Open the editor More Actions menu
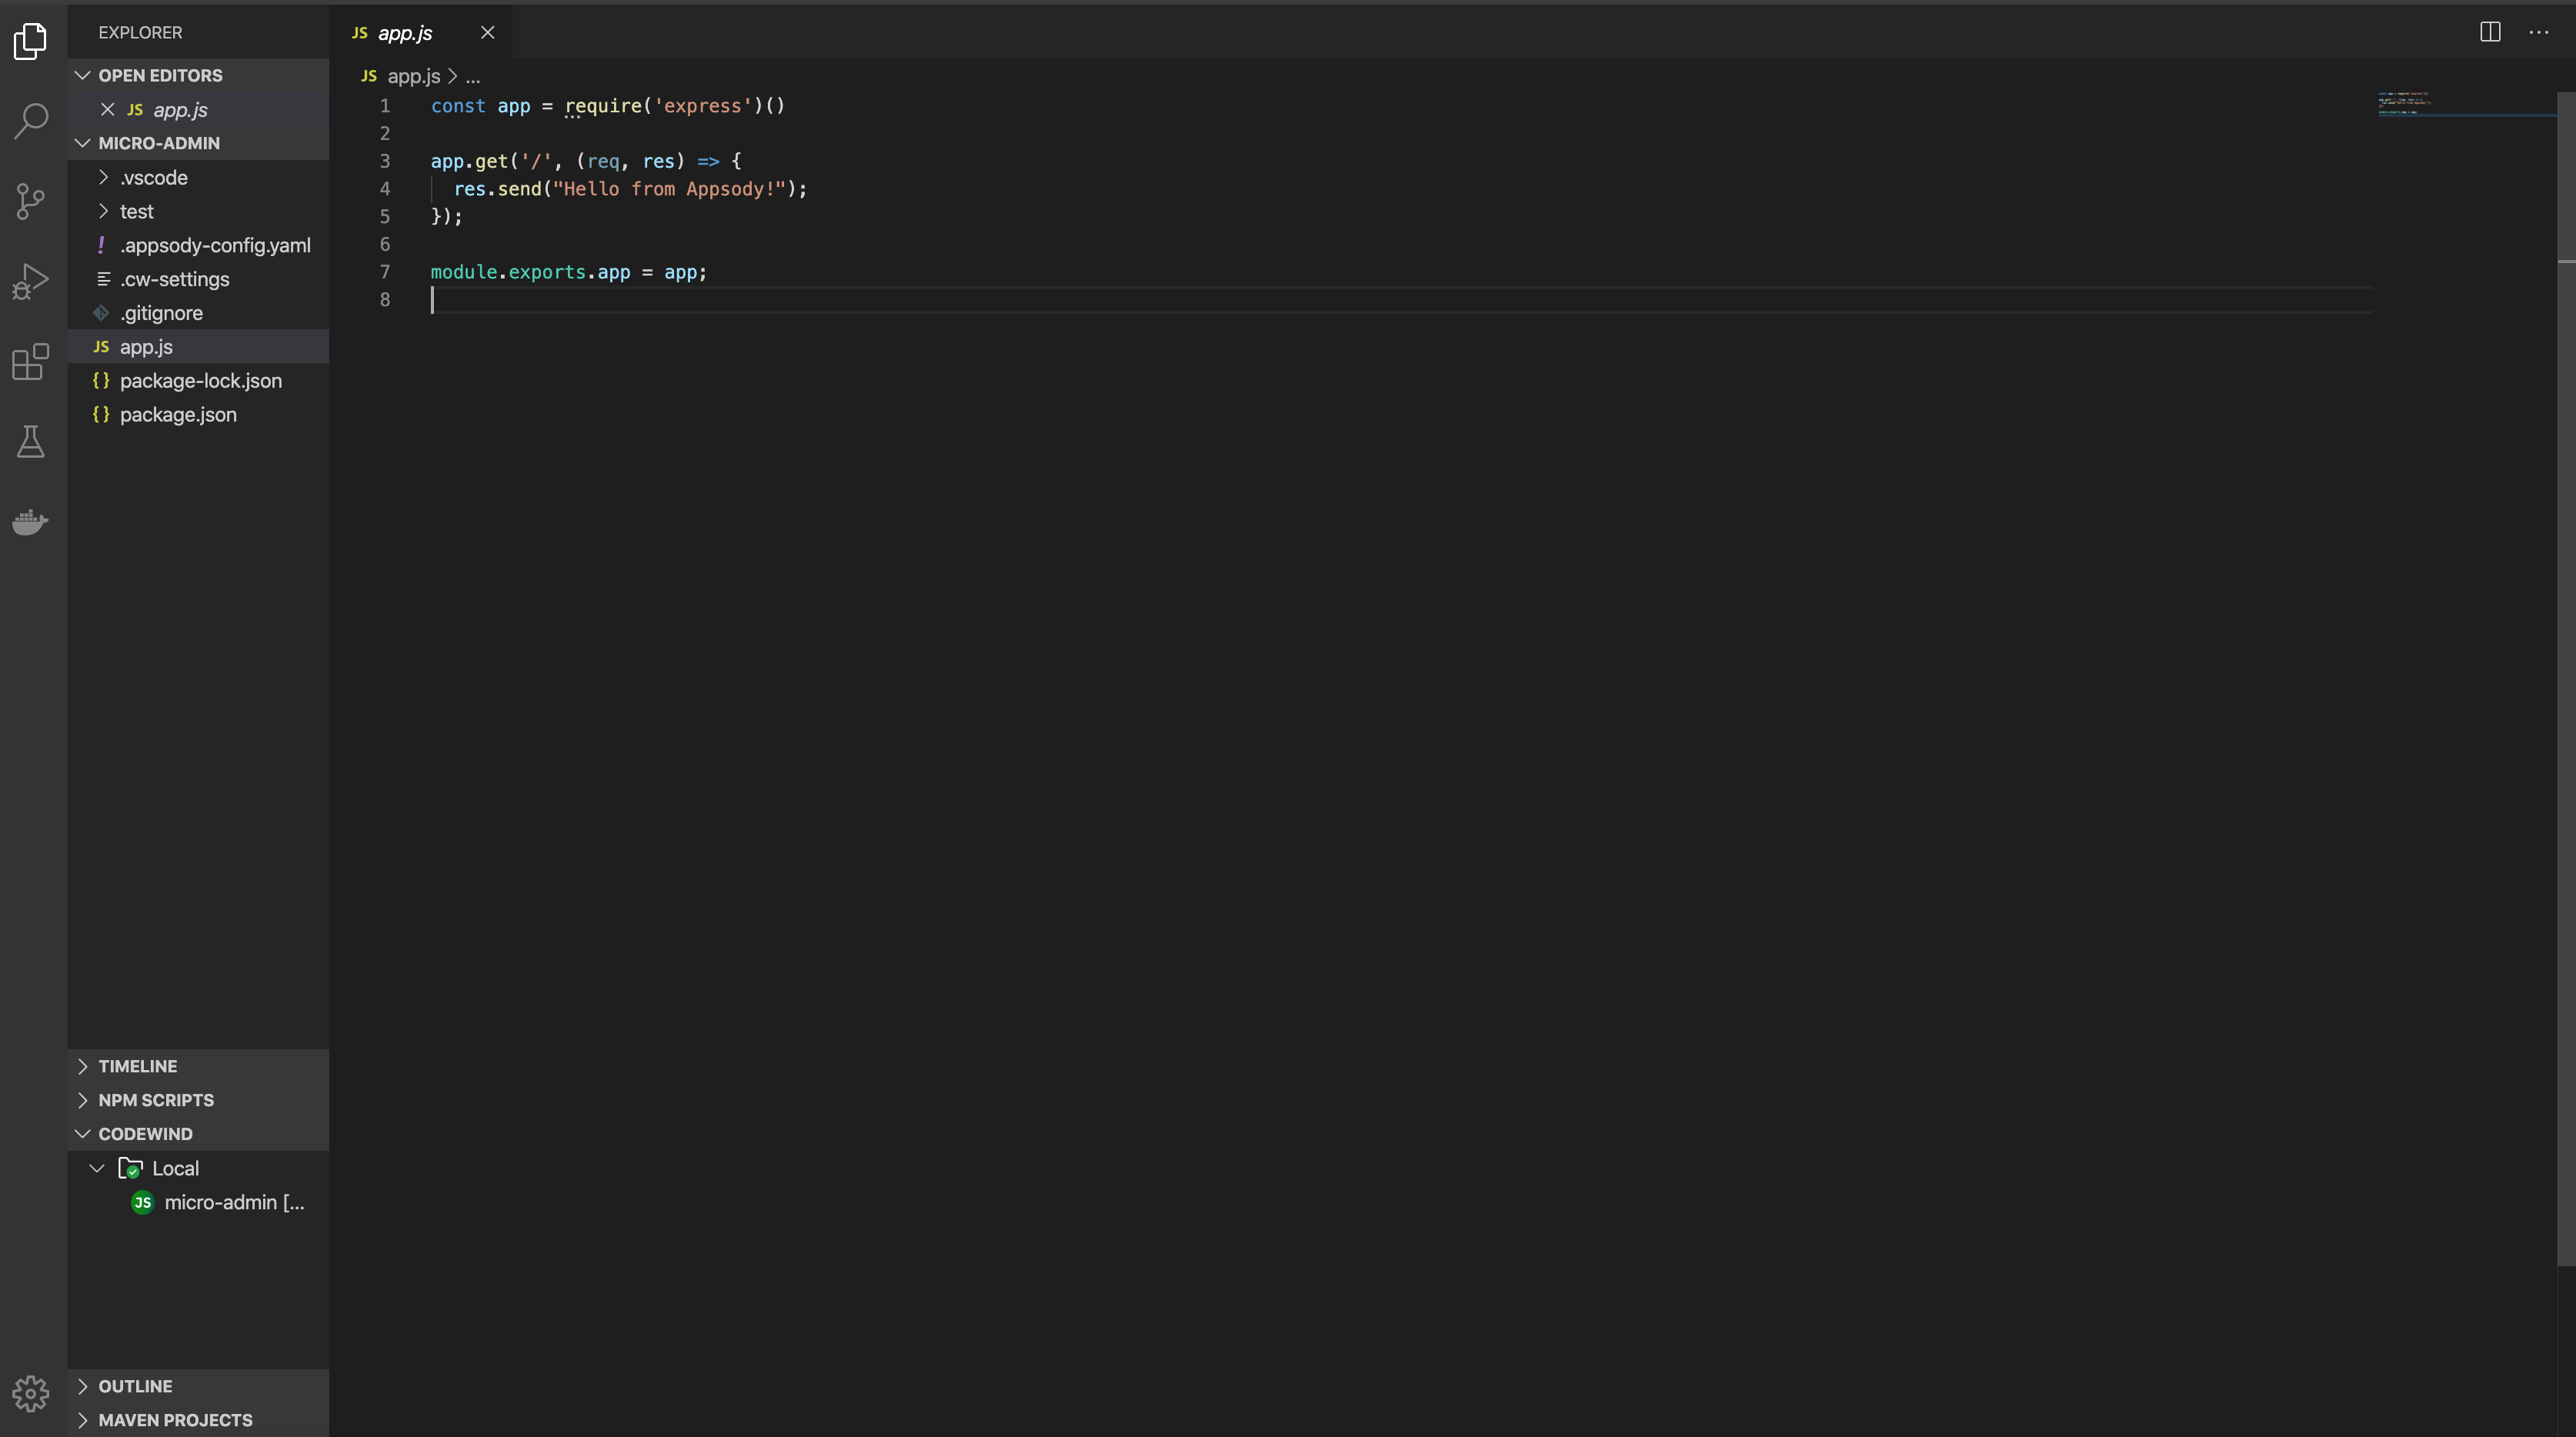2576x1437 pixels. [2539, 32]
